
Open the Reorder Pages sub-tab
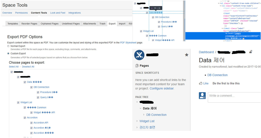[x=29, y=24]
